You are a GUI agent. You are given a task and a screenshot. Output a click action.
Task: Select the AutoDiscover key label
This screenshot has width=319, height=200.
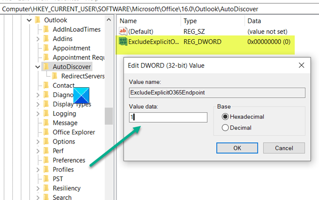[x=72, y=67]
